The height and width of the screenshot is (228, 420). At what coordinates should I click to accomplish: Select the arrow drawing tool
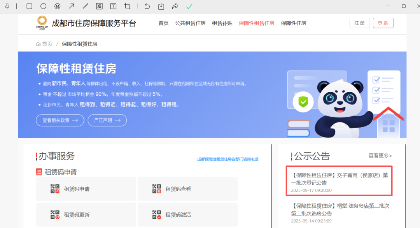[72, 6]
